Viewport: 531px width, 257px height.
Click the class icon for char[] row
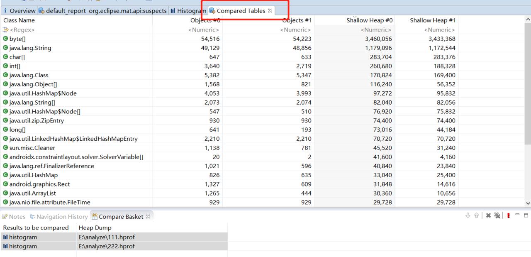tap(5, 57)
